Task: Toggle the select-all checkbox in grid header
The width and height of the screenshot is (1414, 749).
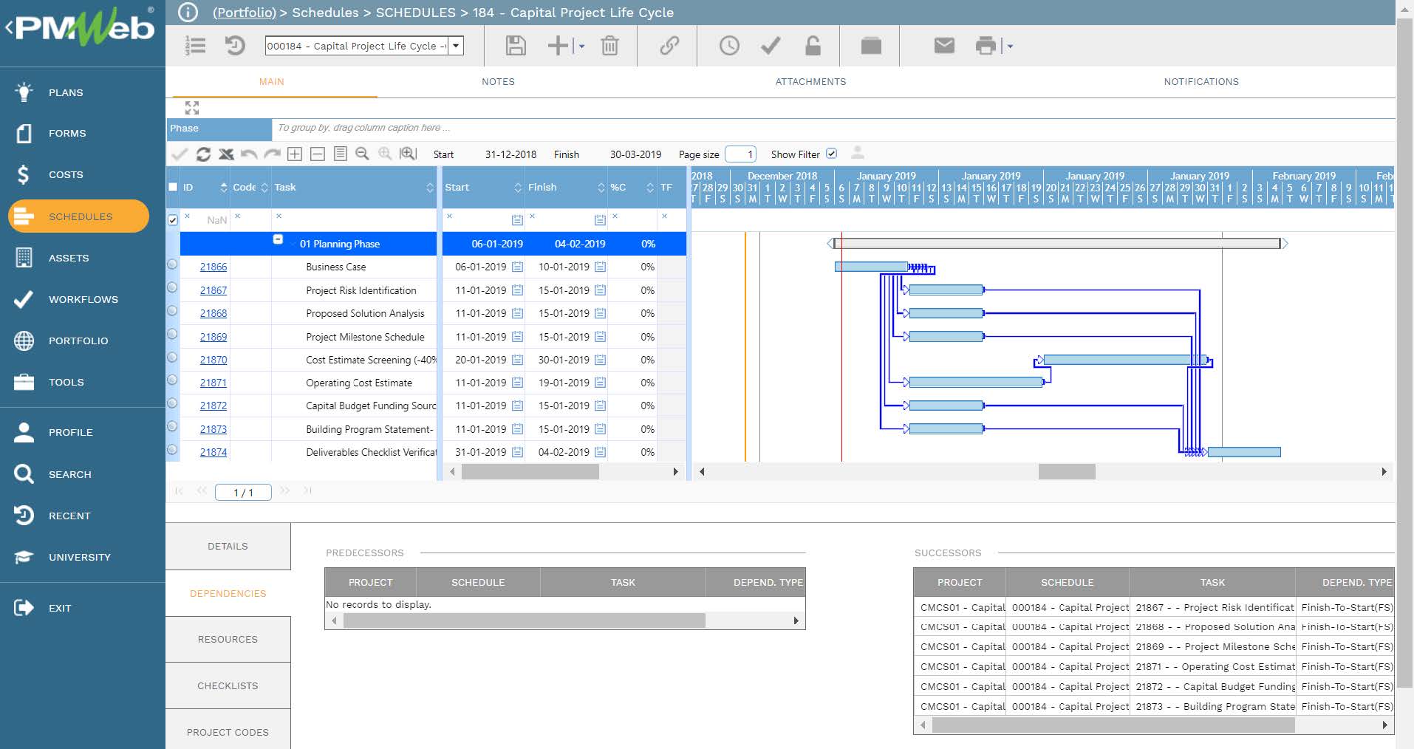Action: coord(173,187)
